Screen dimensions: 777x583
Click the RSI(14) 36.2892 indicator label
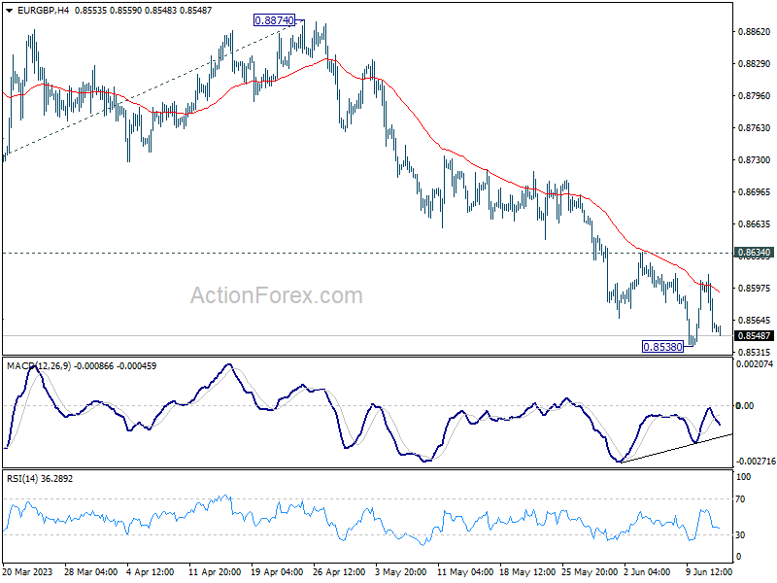(40, 479)
